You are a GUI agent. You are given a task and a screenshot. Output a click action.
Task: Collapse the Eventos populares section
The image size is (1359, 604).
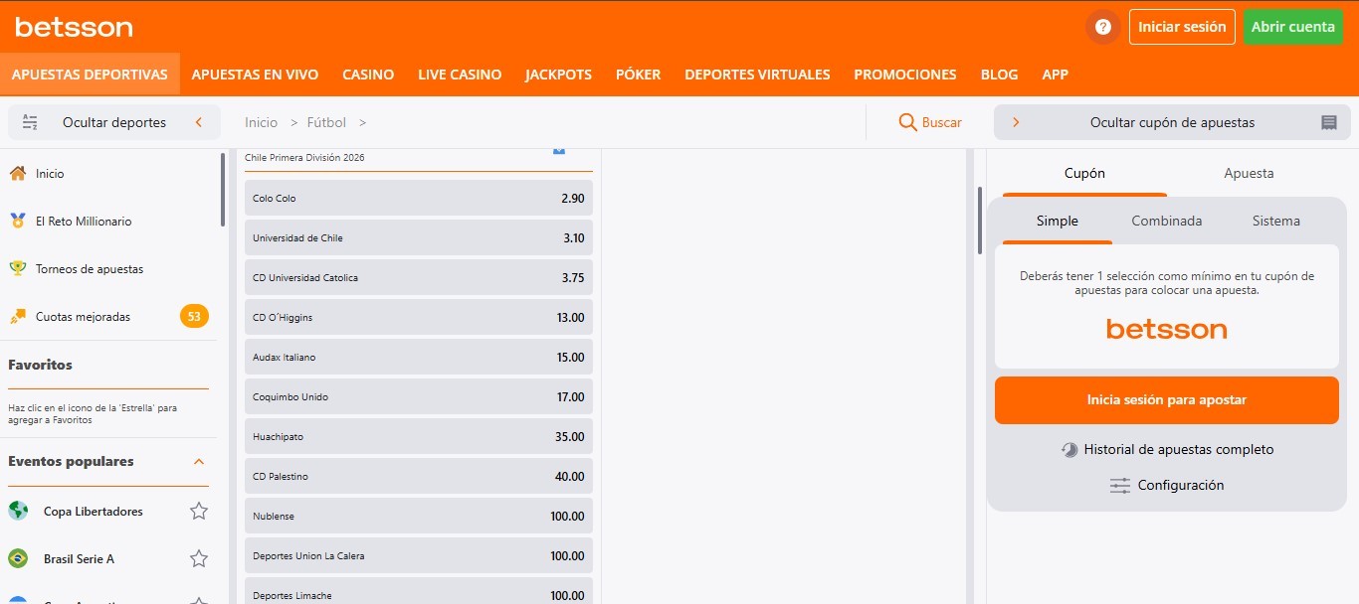pos(200,461)
